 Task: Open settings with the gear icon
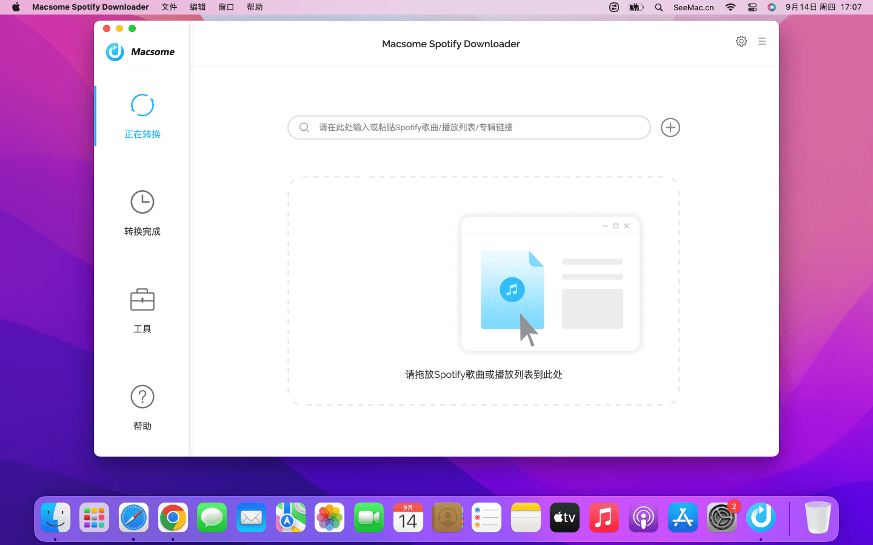click(x=741, y=41)
